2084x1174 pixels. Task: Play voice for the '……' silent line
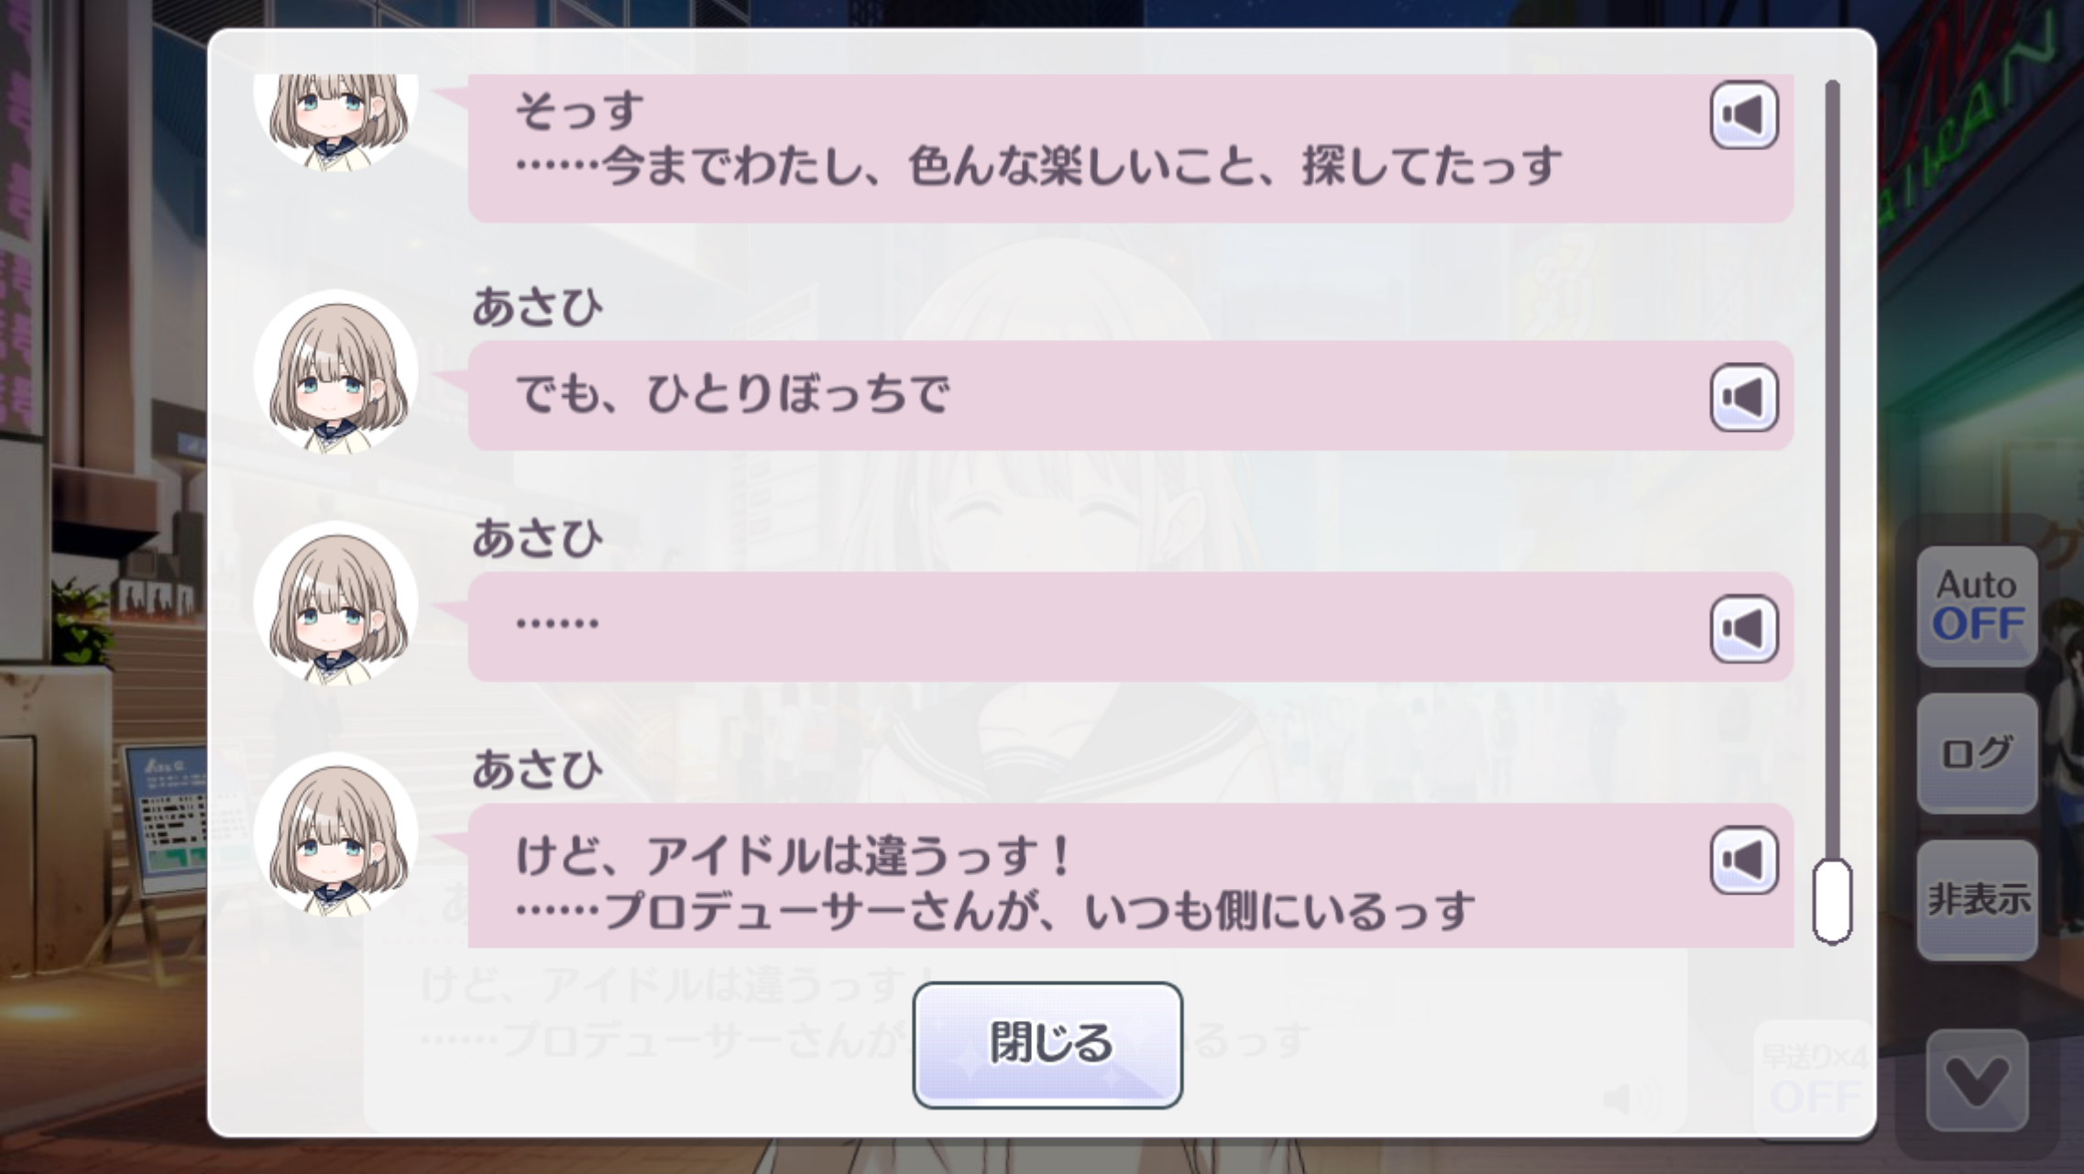coord(1743,629)
